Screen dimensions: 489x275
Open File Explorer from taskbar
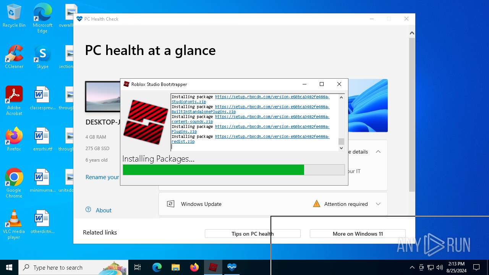point(175,267)
